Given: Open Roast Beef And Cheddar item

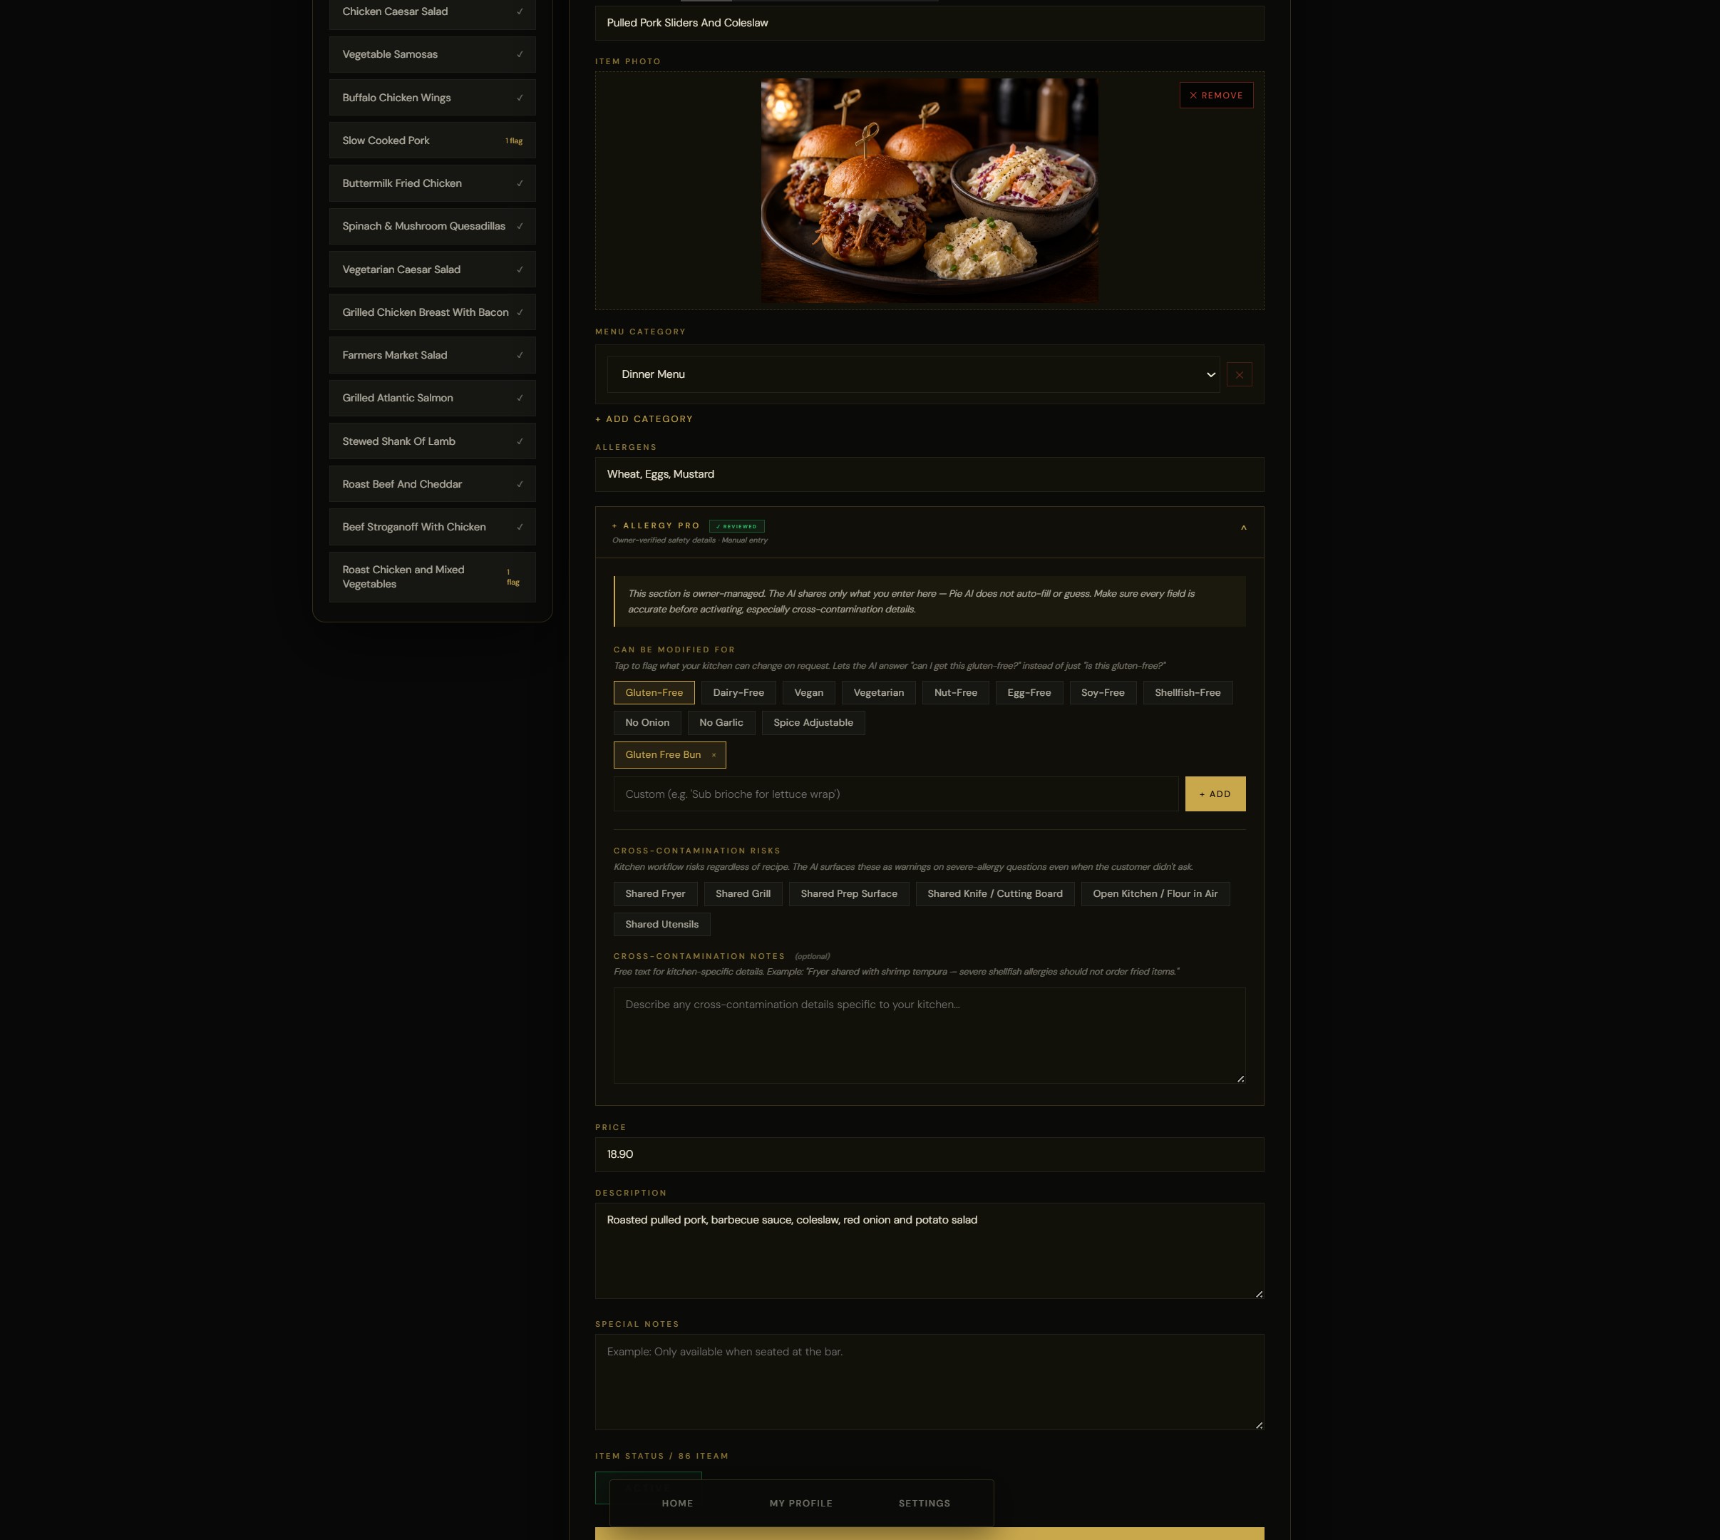Looking at the screenshot, I should coord(433,484).
